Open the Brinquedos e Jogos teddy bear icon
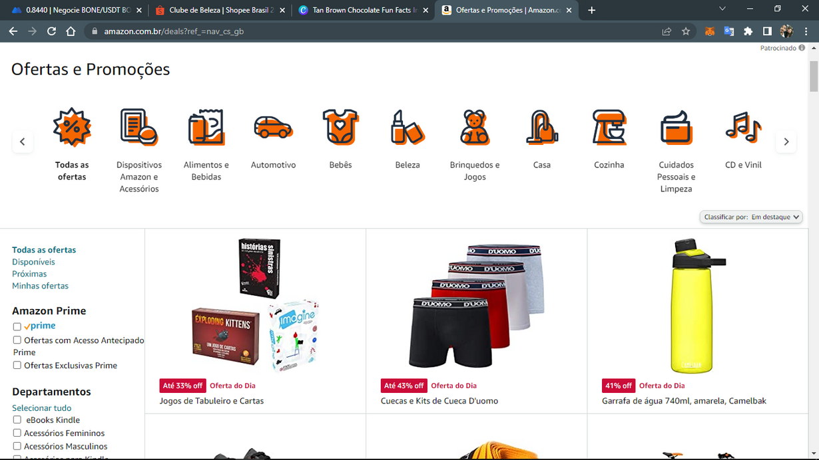 [x=474, y=127]
